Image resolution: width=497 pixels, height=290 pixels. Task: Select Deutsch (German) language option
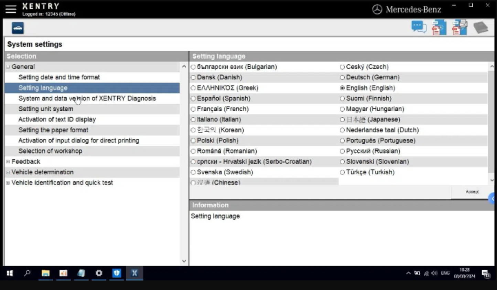click(342, 77)
